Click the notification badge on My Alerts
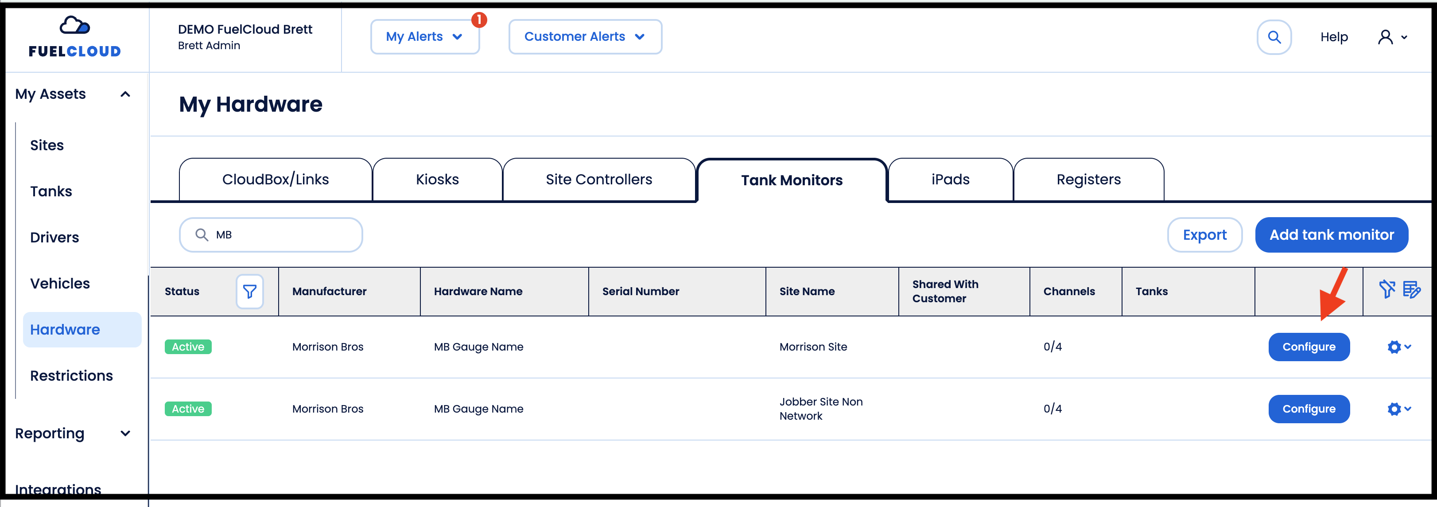This screenshot has width=1437, height=507. tap(479, 19)
